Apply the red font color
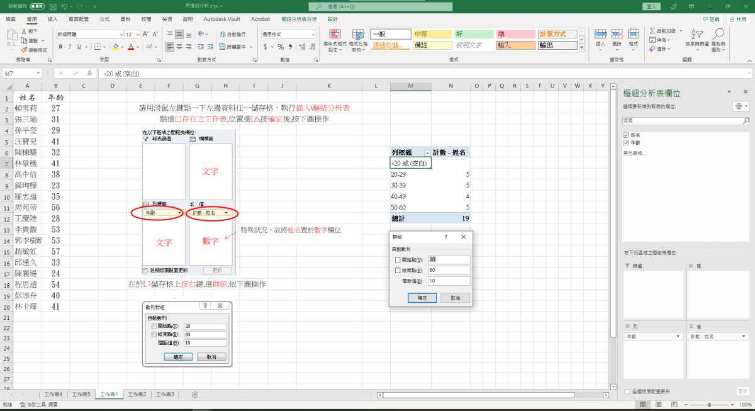 pos(131,47)
